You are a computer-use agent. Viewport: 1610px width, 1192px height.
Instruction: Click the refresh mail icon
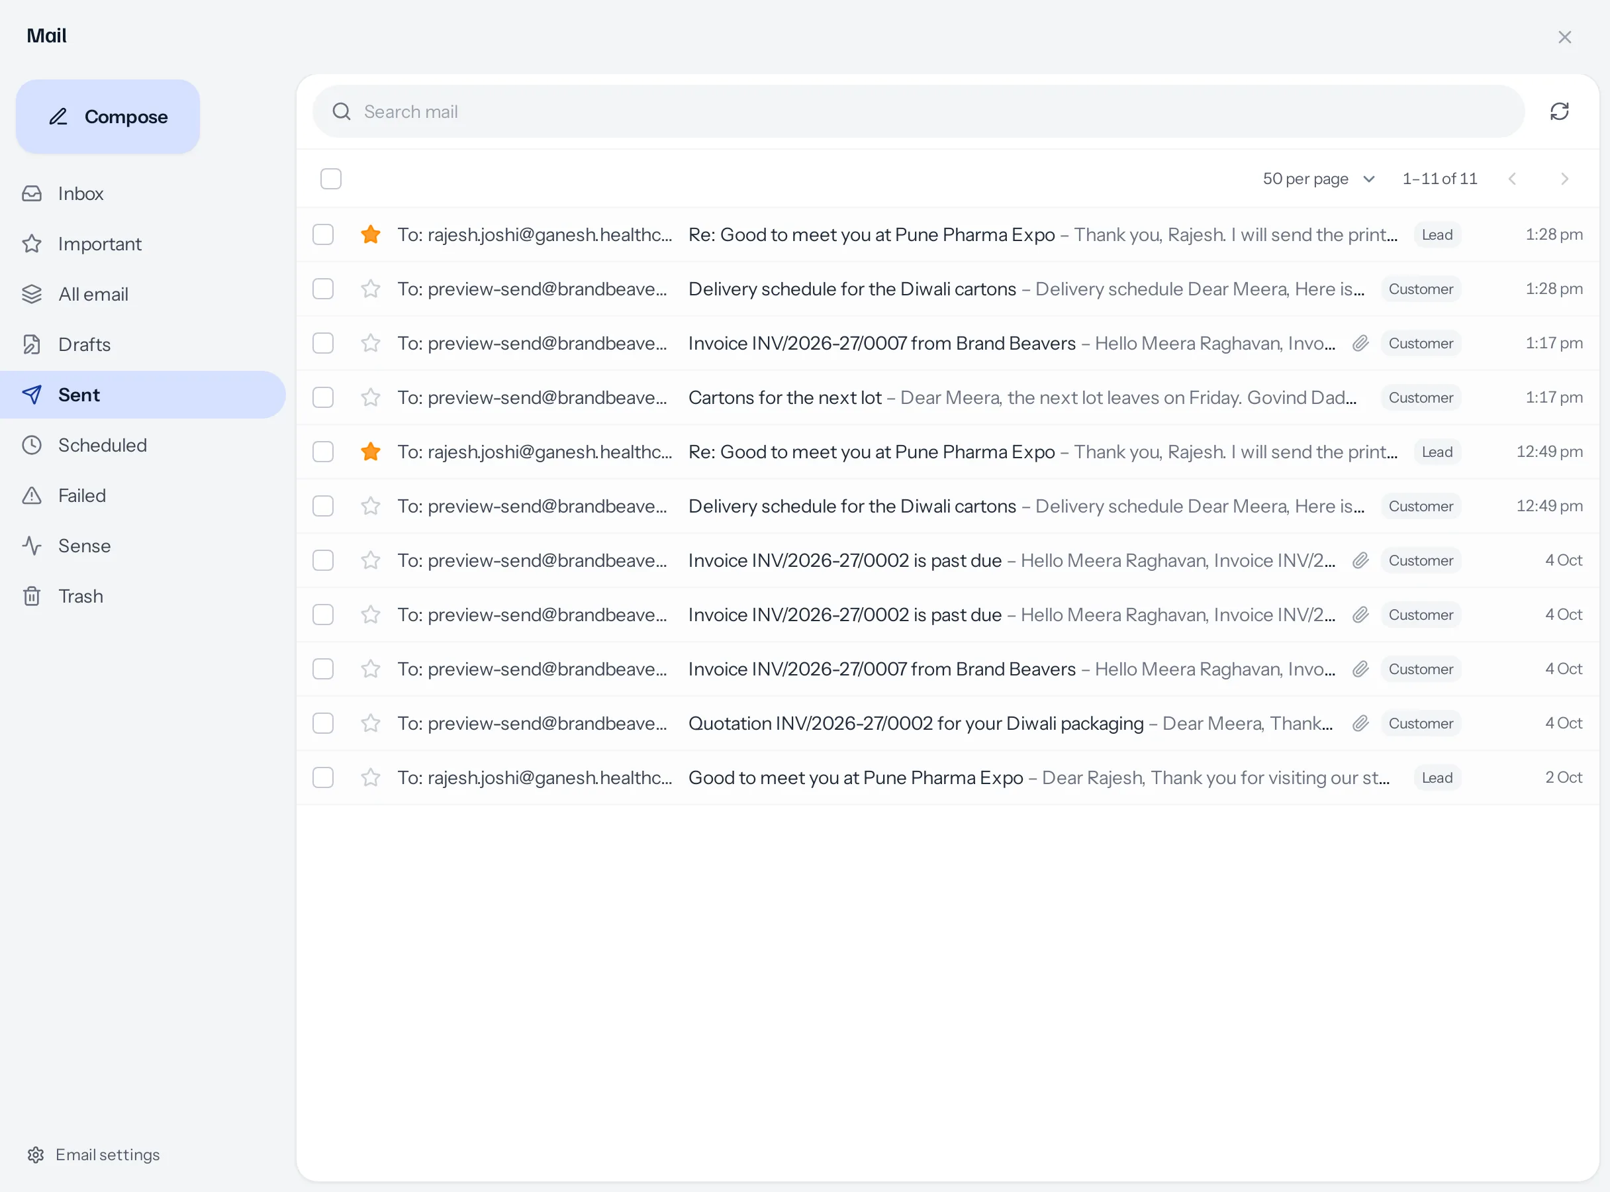tap(1560, 111)
